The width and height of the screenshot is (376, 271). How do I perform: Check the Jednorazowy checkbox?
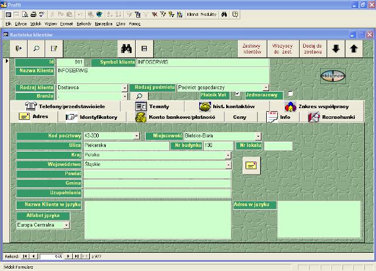[x=290, y=93]
